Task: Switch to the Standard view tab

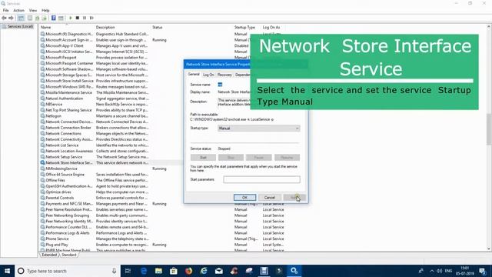Action: point(68,255)
